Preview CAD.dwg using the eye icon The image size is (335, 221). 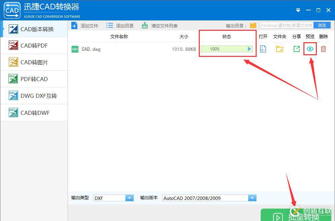click(x=310, y=49)
